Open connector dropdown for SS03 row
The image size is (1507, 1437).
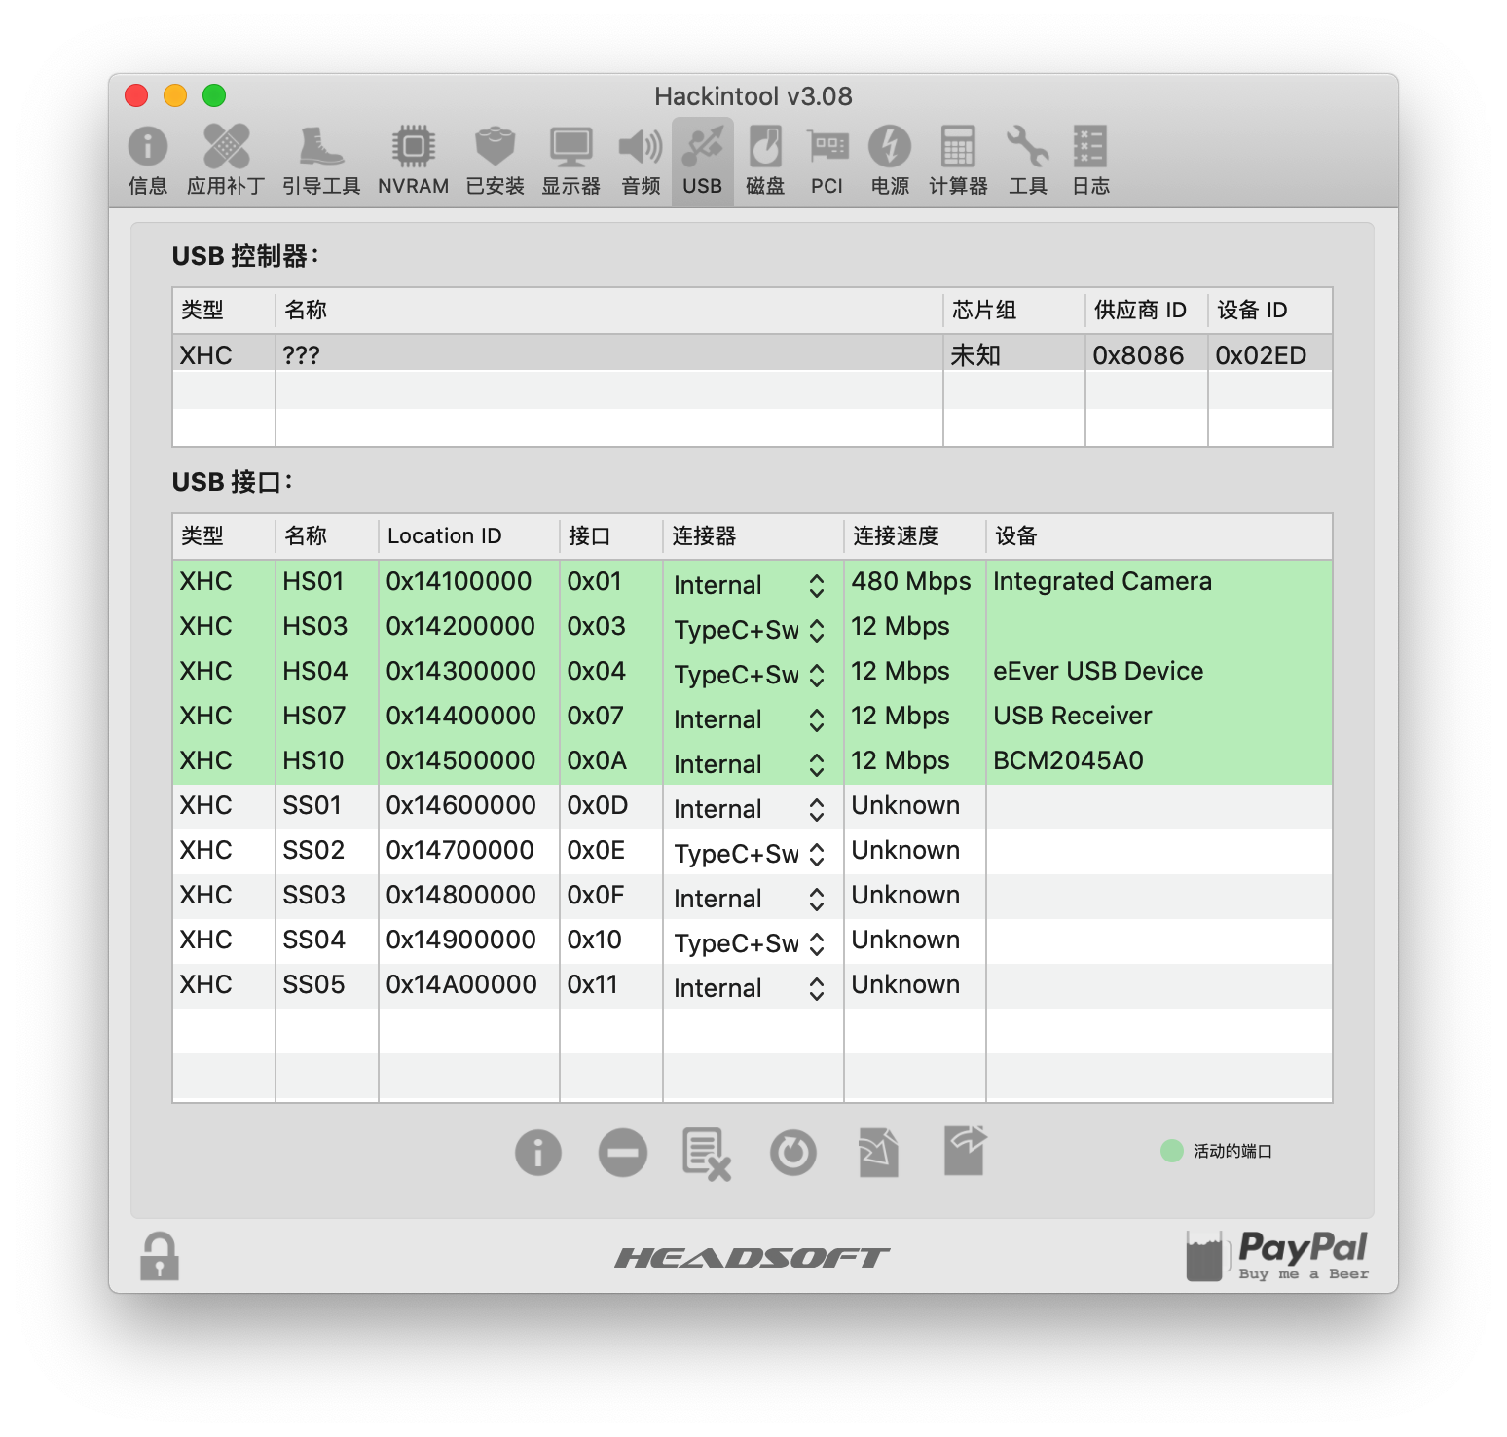(751, 899)
